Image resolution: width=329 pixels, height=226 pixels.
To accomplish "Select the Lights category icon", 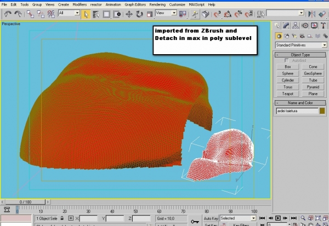I will tap(294, 36).
